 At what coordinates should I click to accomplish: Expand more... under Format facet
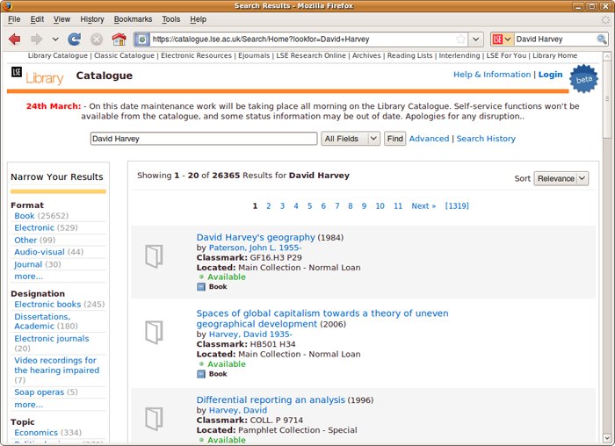[x=29, y=277]
